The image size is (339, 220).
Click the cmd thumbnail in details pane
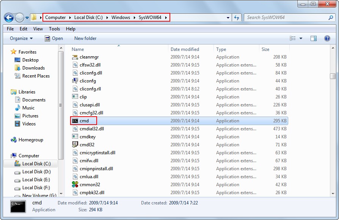point(18,206)
